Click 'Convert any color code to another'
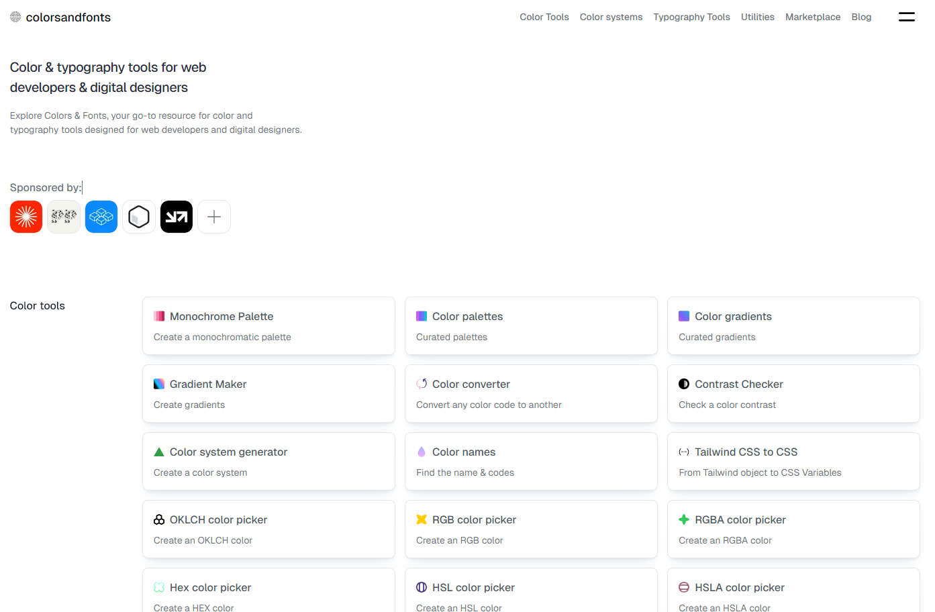This screenshot has width=935, height=612. pyautogui.click(x=489, y=405)
